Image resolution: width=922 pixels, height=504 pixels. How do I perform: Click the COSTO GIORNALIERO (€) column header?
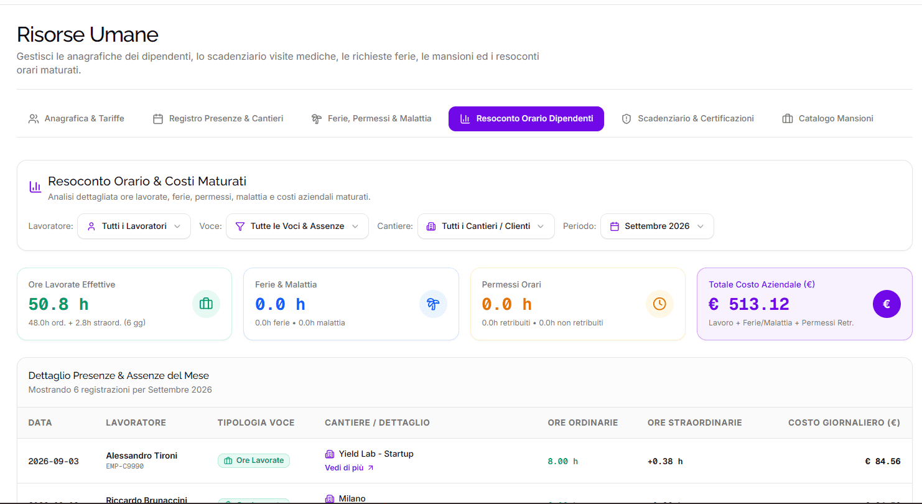[x=844, y=423]
